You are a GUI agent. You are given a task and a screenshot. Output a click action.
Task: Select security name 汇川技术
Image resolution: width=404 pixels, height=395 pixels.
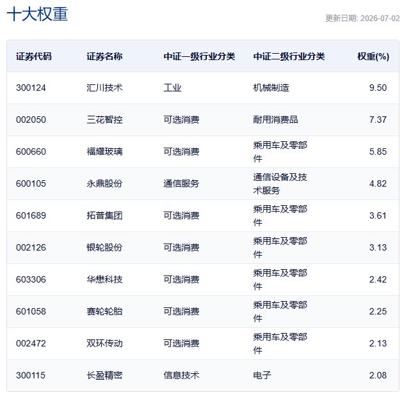[104, 88]
